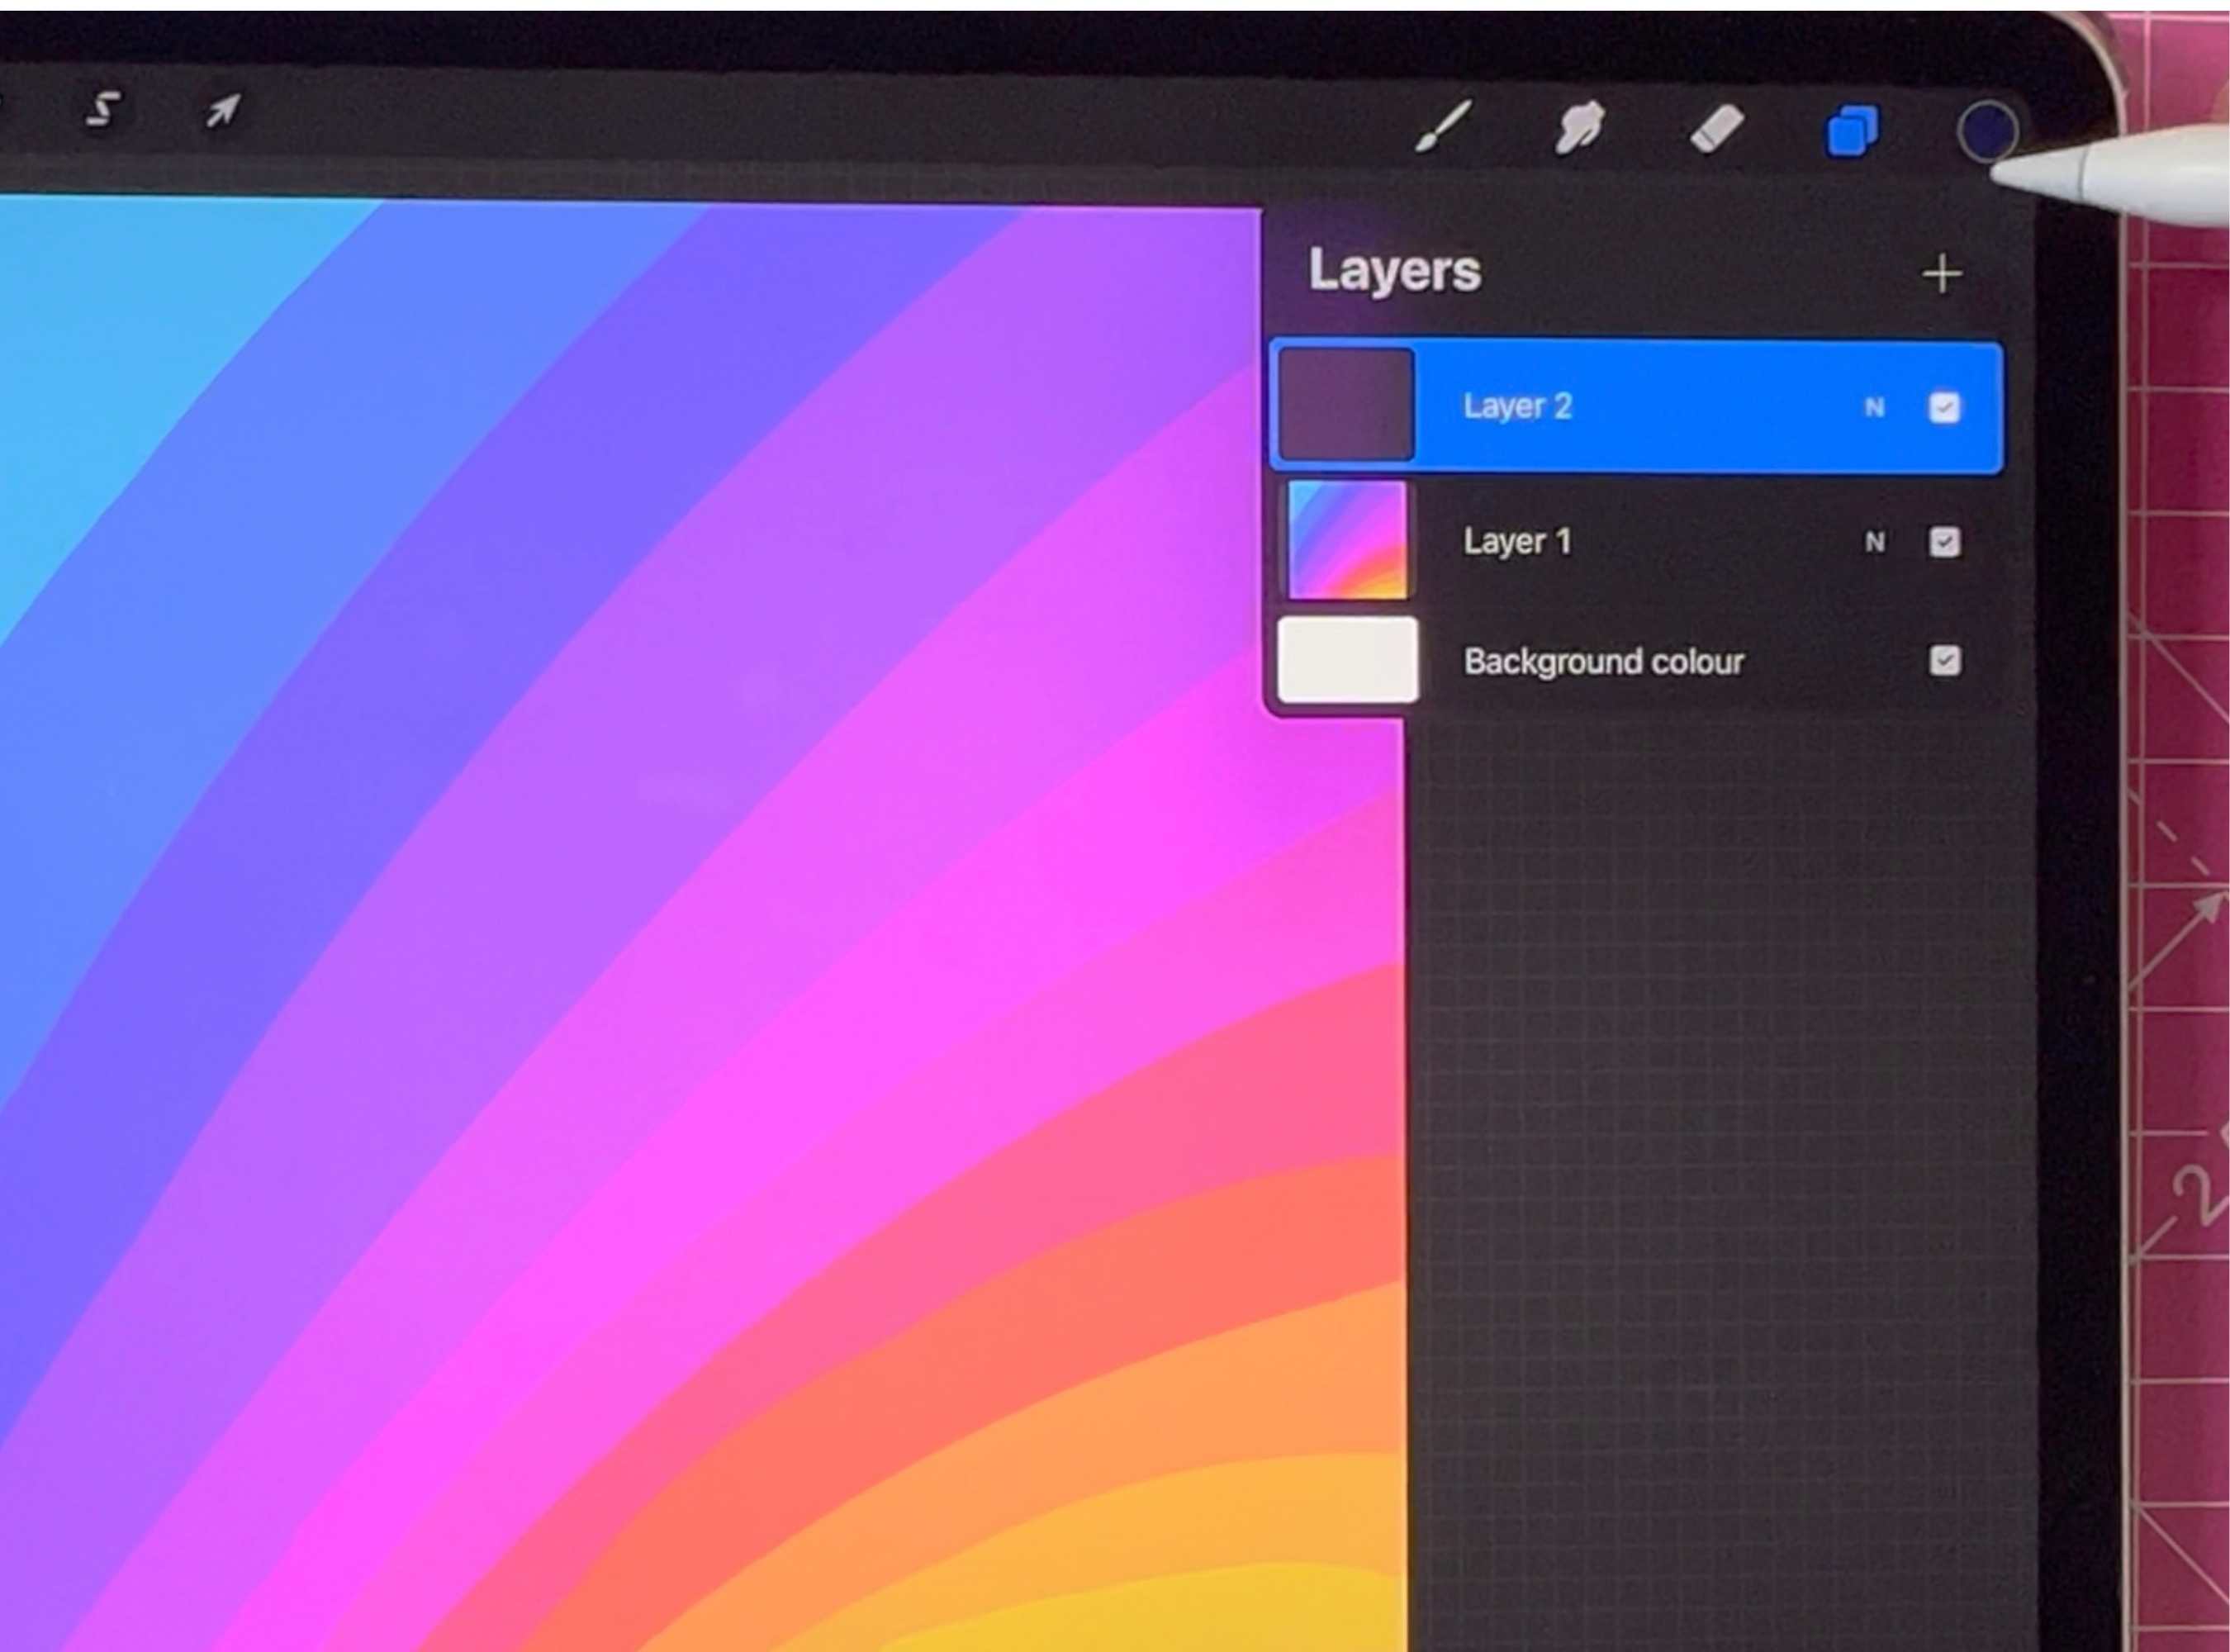The height and width of the screenshot is (1652, 2230).
Task: Expand Layer 1 blend mode N
Action: coord(1874,542)
